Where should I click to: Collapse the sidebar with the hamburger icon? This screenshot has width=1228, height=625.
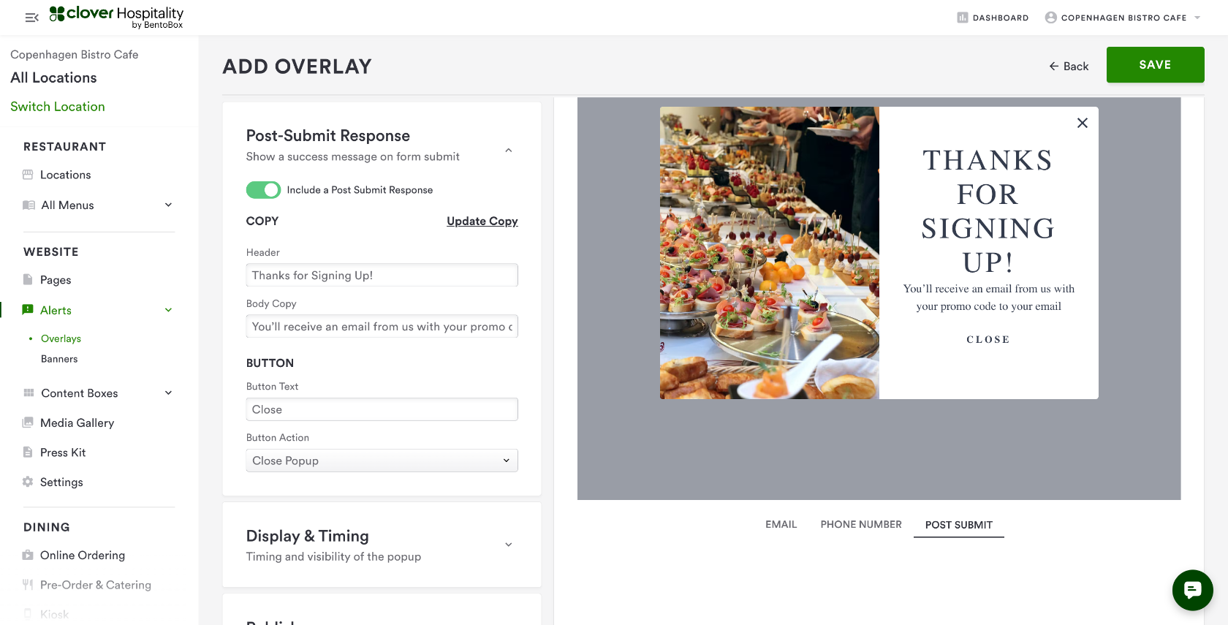(x=31, y=18)
